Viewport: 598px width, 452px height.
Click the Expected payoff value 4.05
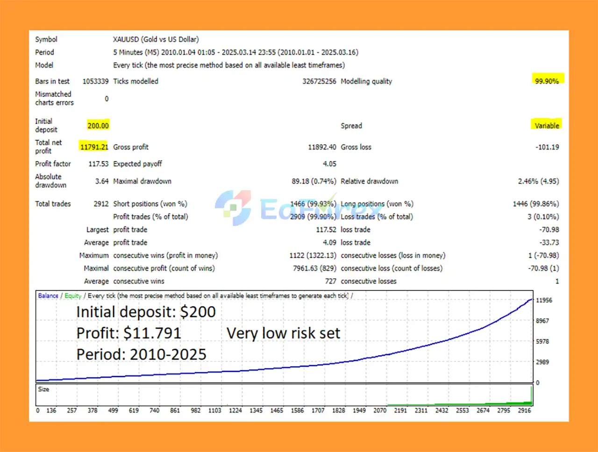pyautogui.click(x=329, y=164)
